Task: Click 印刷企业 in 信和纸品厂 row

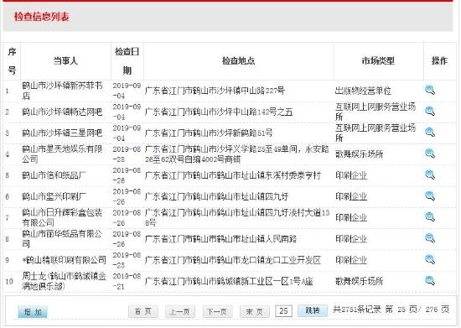Action: pos(351,175)
